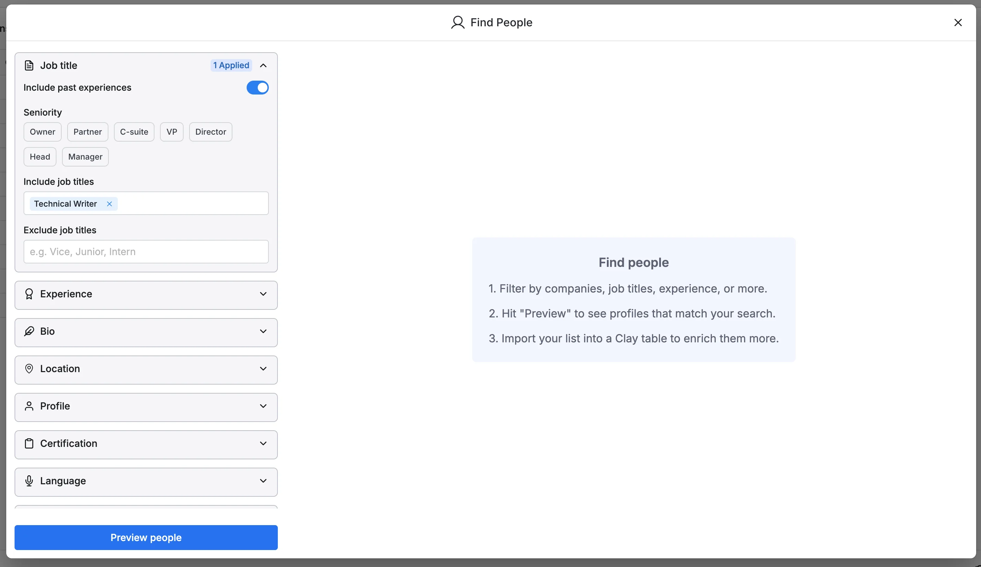Click the Profile person icon
This screenshot has width=981, height=567.
(x=29, y=406)
